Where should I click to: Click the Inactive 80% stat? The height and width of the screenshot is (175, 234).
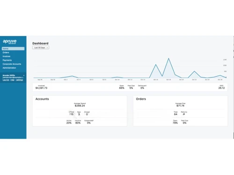click(x=78, y=122)
